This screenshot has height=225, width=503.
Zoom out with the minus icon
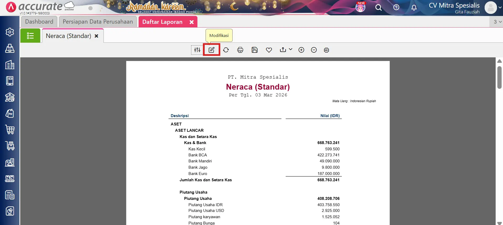[x=314, y=50]
